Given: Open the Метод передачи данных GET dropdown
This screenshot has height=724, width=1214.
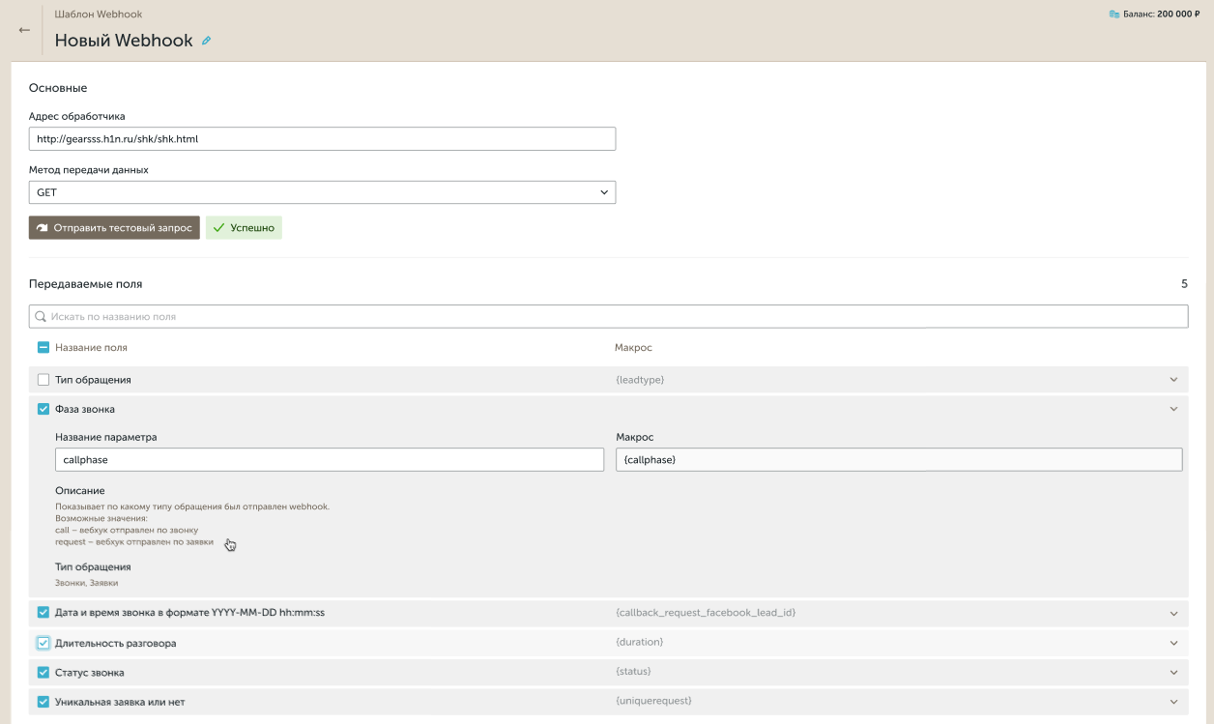Looking at the screenshot, I should [x=322, y=192].
